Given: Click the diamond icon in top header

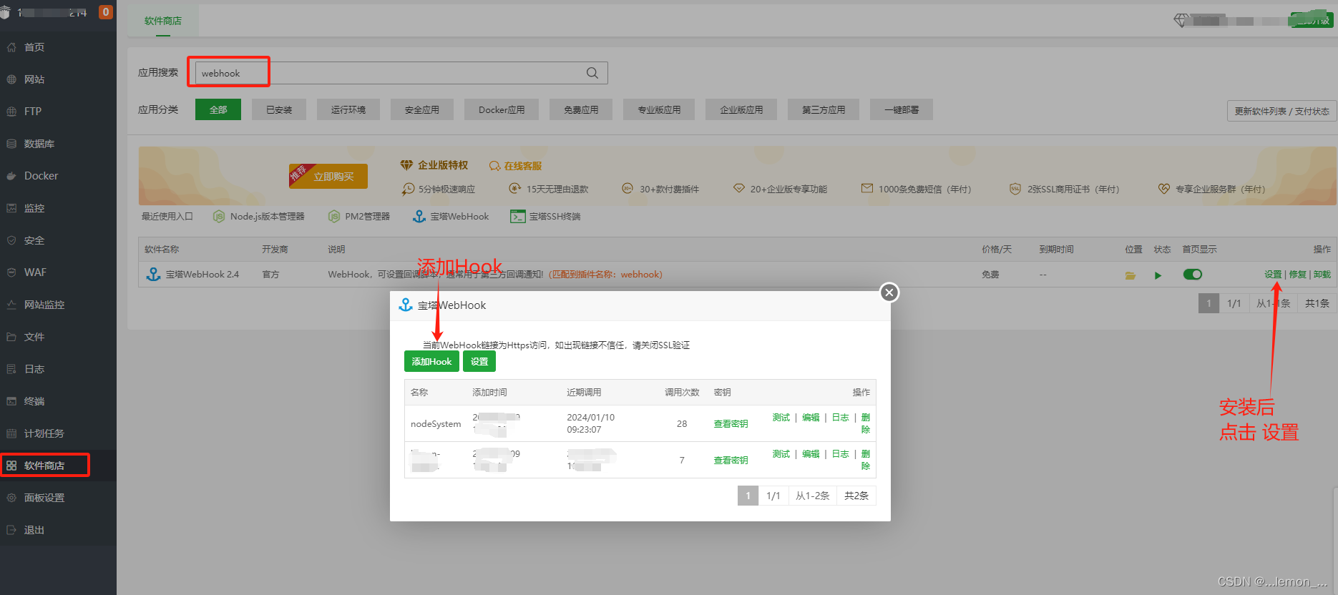Looking at the screenshot, I should coord(1181,20).
